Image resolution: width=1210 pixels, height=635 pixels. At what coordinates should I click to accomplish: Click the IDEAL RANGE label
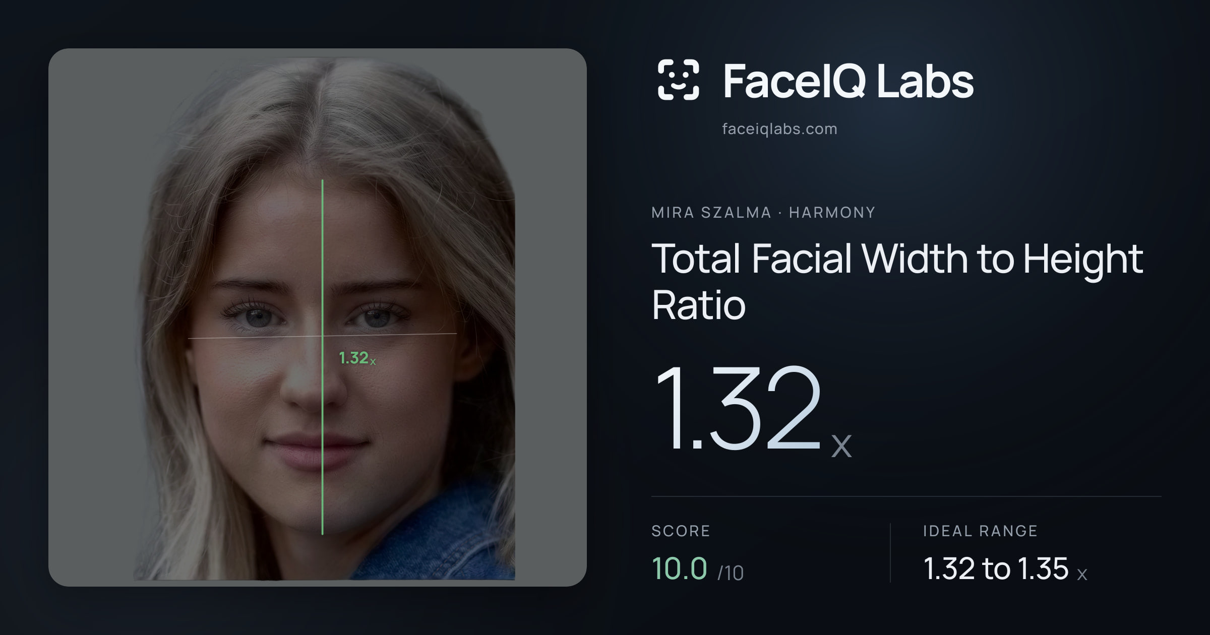(x=980, y=531)
